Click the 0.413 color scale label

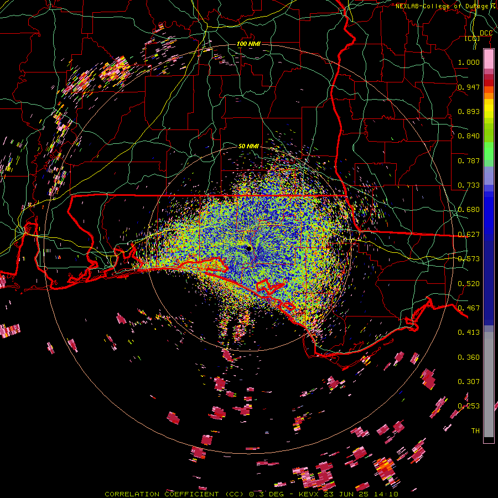tap(469, 332)
